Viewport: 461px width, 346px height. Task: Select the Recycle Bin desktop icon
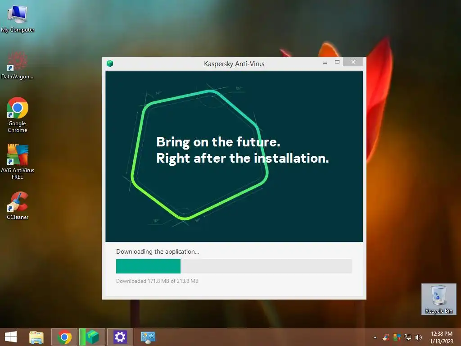point(438,299)
